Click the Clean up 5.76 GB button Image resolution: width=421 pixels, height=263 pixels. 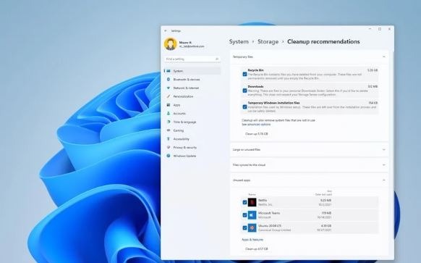tap(256, 133)
